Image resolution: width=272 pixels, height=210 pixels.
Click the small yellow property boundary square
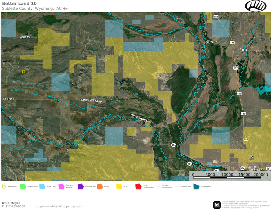(24, 72)
